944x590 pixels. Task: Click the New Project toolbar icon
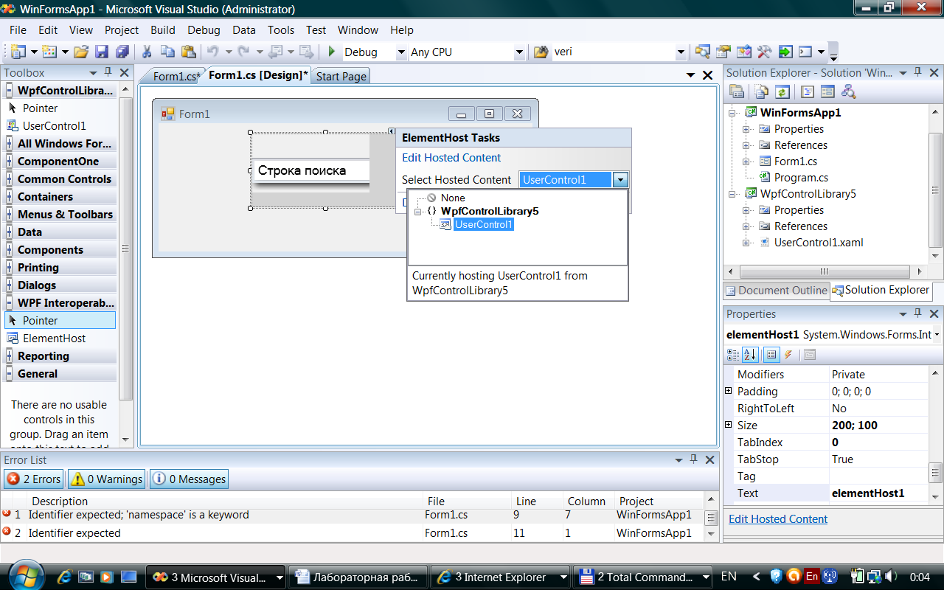[x=18, y=52]
